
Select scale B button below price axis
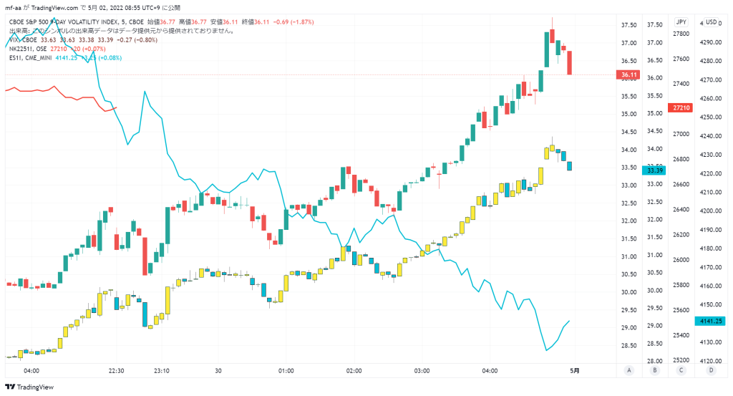(x=654, y=370)
